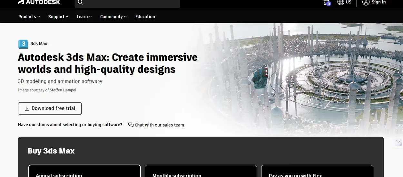Click the globe region selector icon
403x177 pixels.
tap(340, 3)
